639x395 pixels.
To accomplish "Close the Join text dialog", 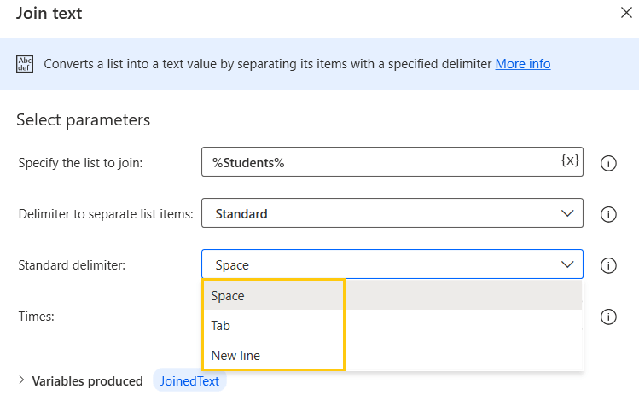I will pos(626,13).
